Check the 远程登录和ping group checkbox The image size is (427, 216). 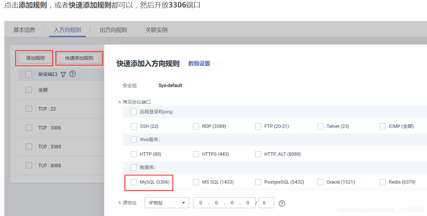click(x=134, y=111)
